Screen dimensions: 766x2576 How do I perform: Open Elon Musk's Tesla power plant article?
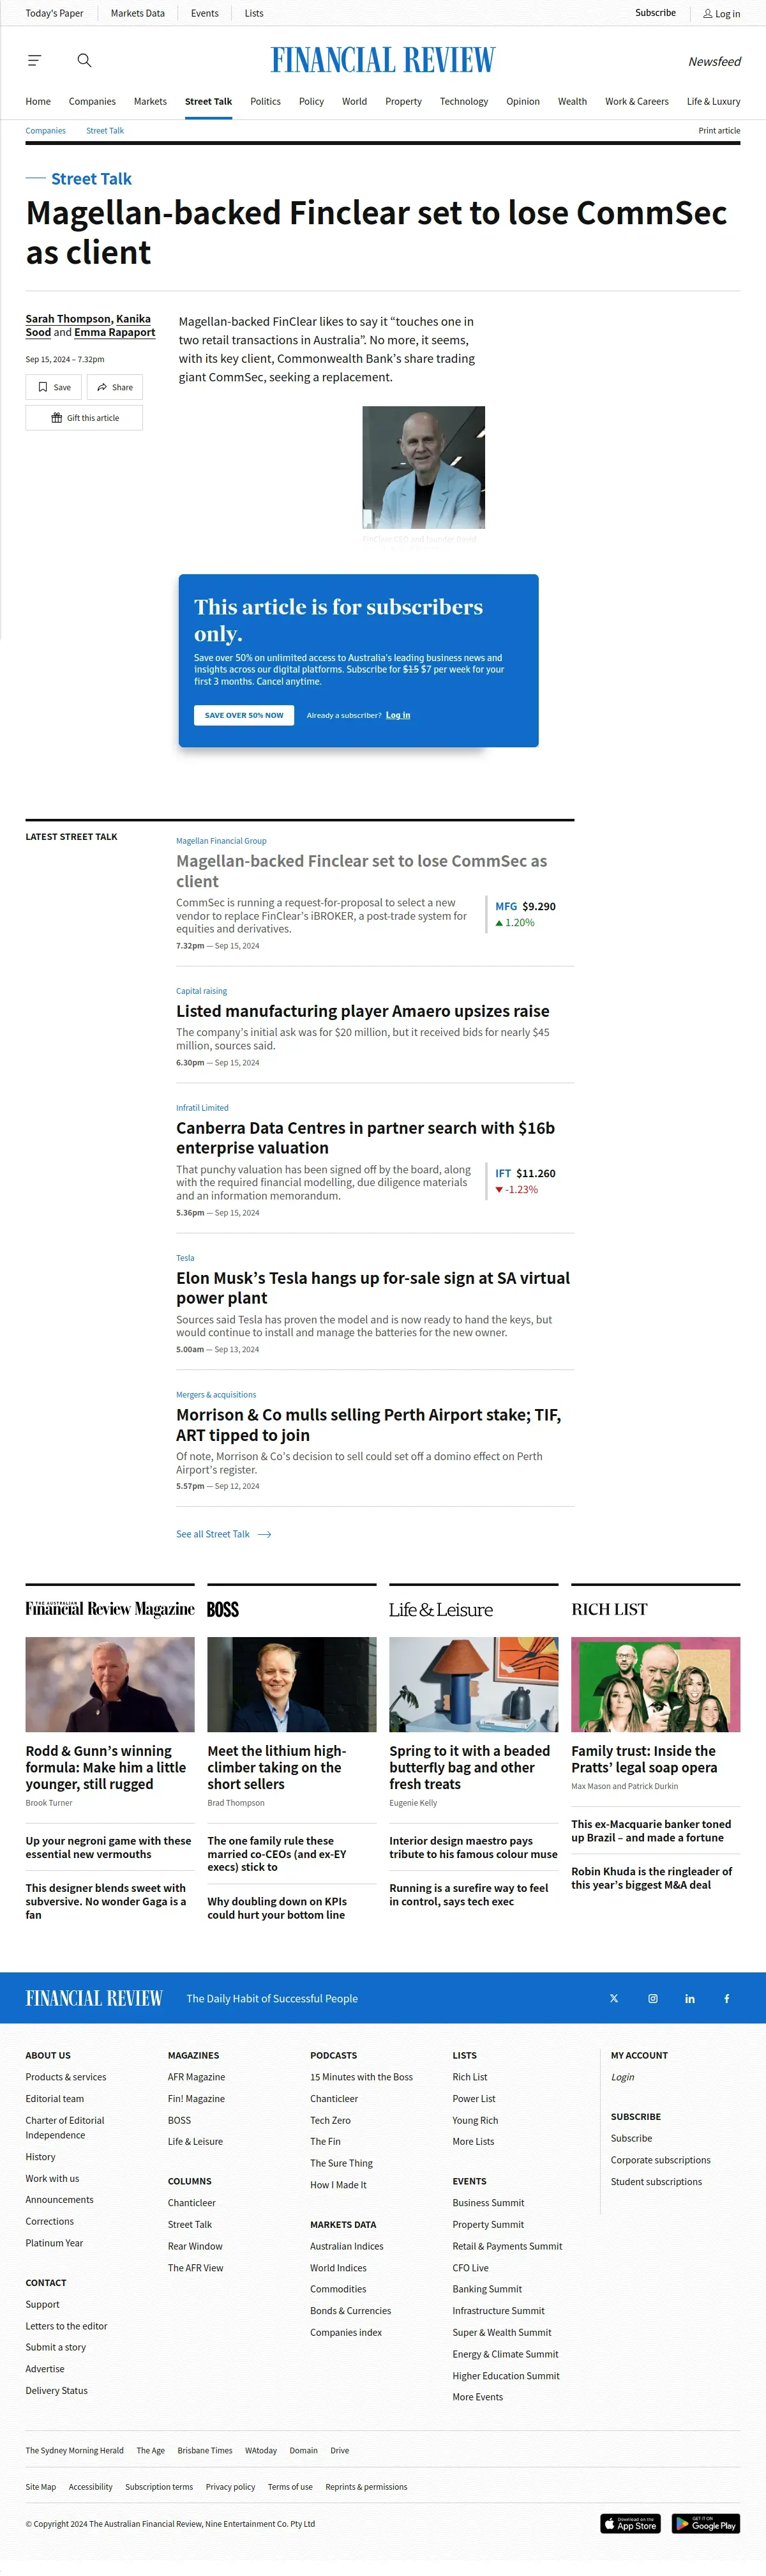tap(373, 1288)
